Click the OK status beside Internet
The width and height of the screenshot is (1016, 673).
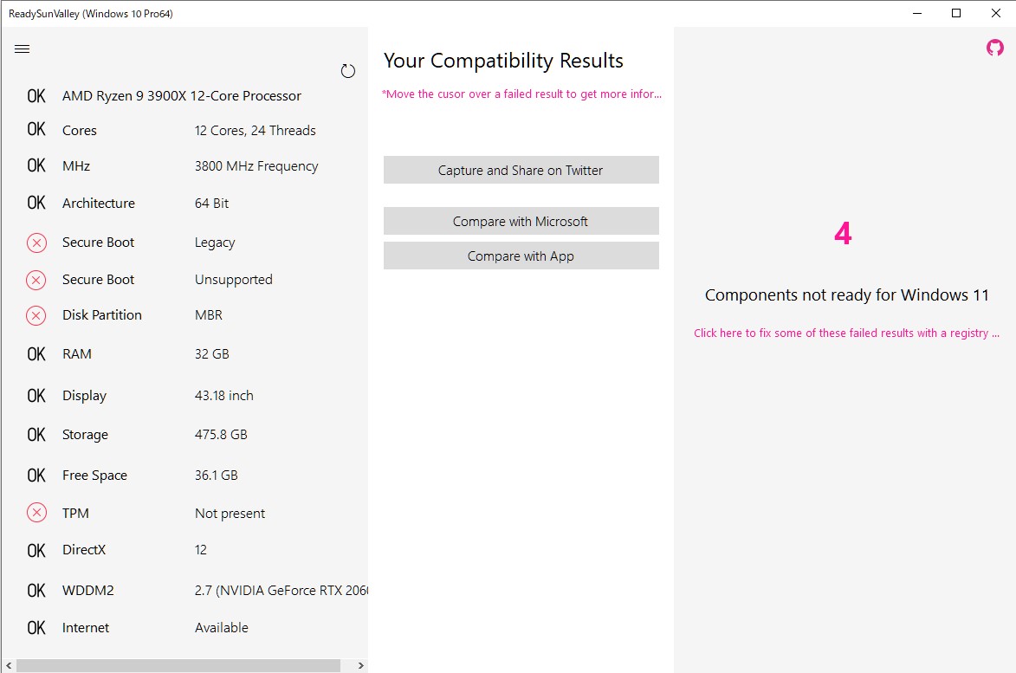click(36, 628)
